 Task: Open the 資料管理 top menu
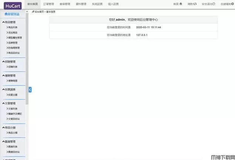tap(81, 4)
